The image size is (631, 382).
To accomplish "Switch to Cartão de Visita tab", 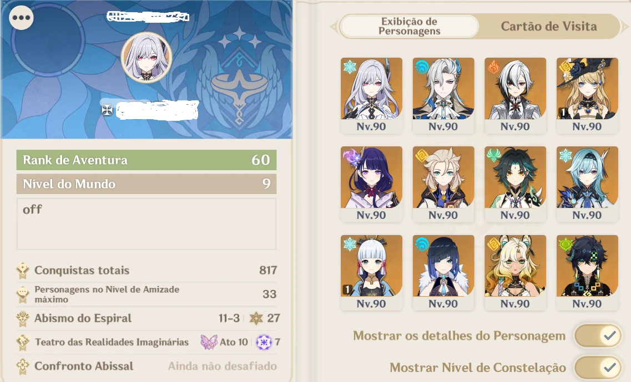I will (x=548, y=27).
